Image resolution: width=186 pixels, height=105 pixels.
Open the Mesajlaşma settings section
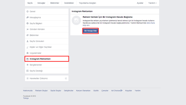point(47,17)
